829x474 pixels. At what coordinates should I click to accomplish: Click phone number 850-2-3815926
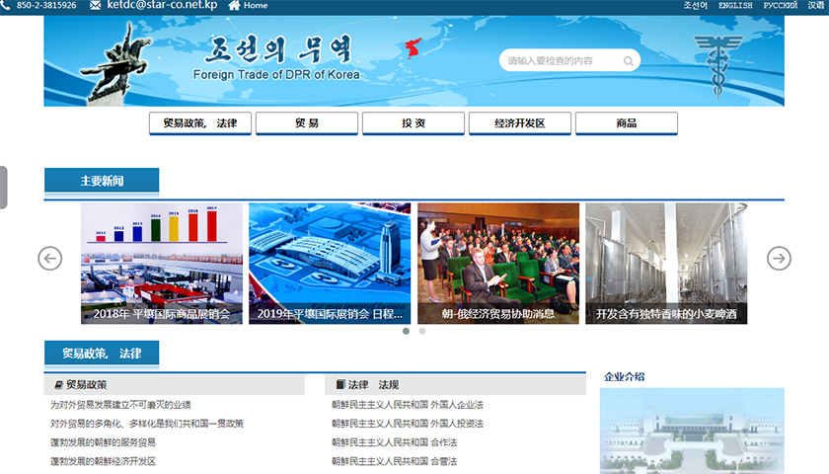(46, 5)
